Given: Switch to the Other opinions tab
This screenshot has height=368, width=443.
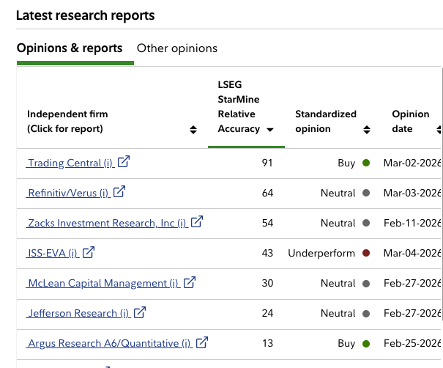Looking at the screenshot, I should point(177,48).
